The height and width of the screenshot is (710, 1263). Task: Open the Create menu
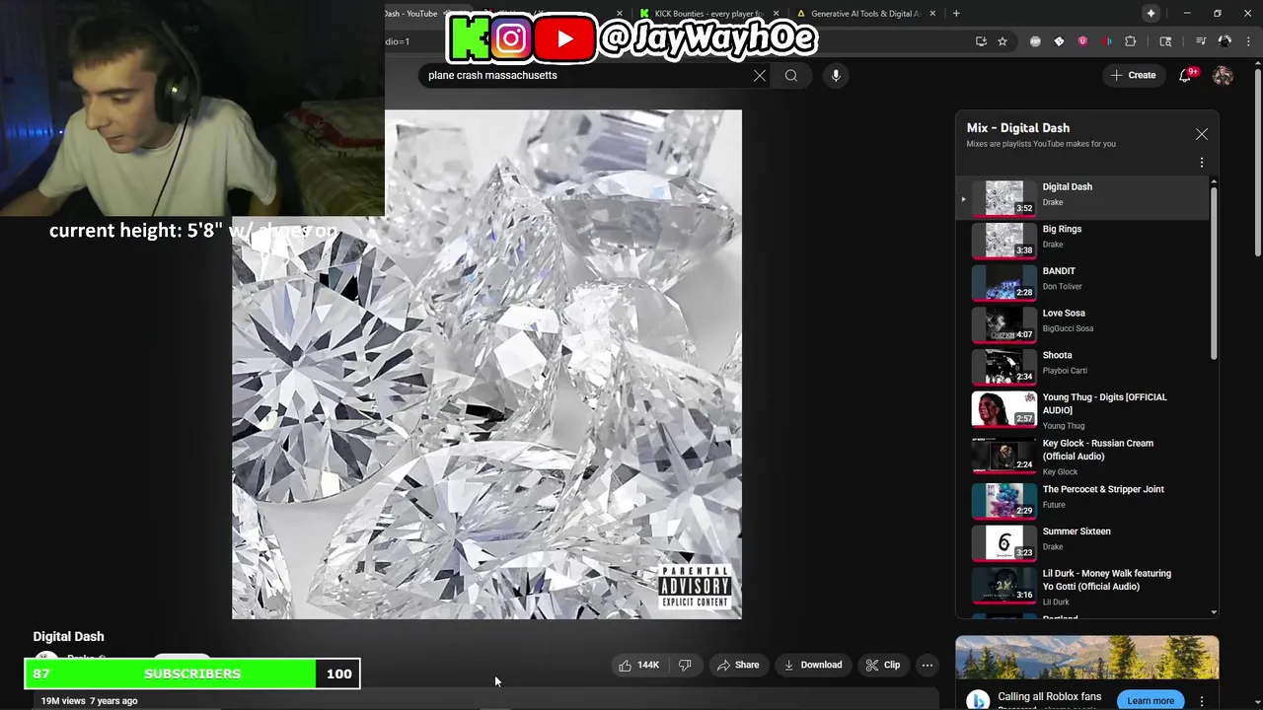tap(1133, 75)
